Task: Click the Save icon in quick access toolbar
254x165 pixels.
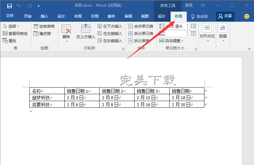Action: click(9, 6)
